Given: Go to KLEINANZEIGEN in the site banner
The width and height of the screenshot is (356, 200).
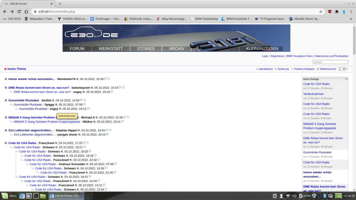Looking at the screenshot, I should tap(262, 49).
